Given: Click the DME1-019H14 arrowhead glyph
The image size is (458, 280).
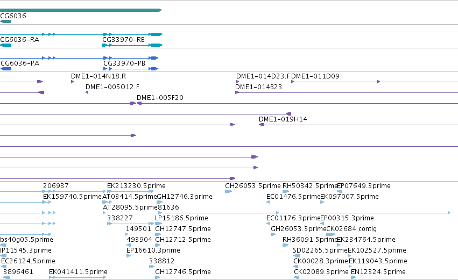Looking at the screenshot, I should [262, 125].
